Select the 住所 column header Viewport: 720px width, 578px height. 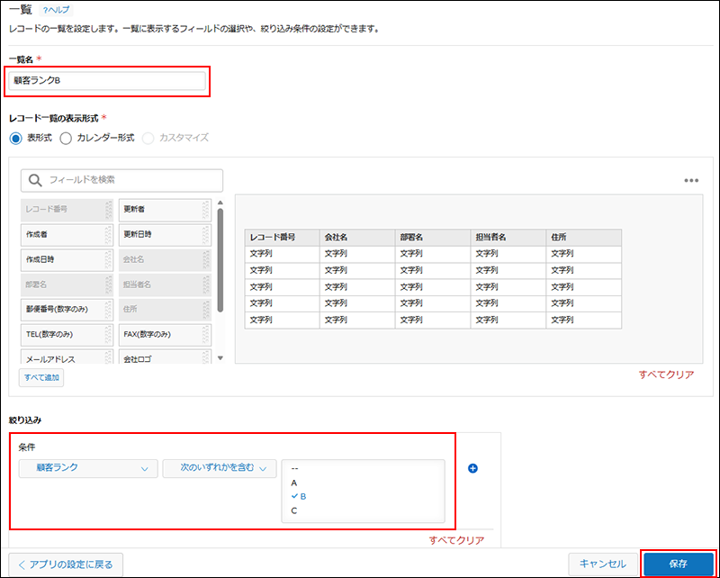[583, 238]
